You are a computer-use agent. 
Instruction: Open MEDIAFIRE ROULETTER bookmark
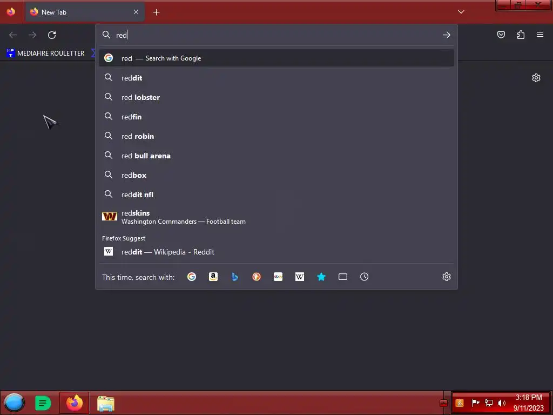click(45, 53)
